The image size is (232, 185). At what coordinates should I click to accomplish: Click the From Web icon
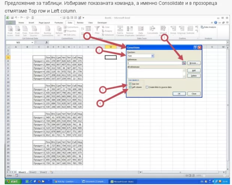[17, 31]
